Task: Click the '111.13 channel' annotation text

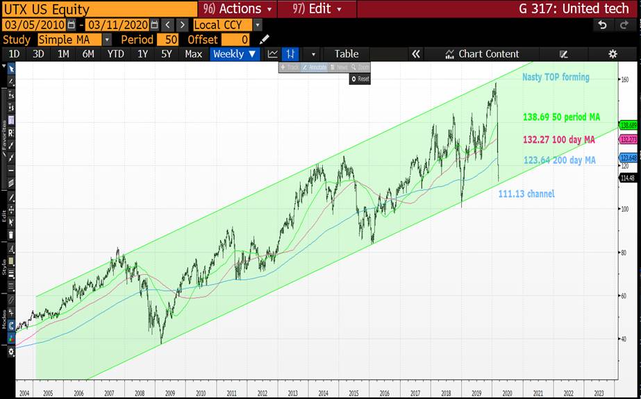Action: (526, 194)
